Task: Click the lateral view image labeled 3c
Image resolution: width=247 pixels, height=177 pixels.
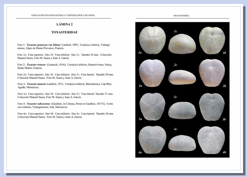Action: [x=182, y=110]
